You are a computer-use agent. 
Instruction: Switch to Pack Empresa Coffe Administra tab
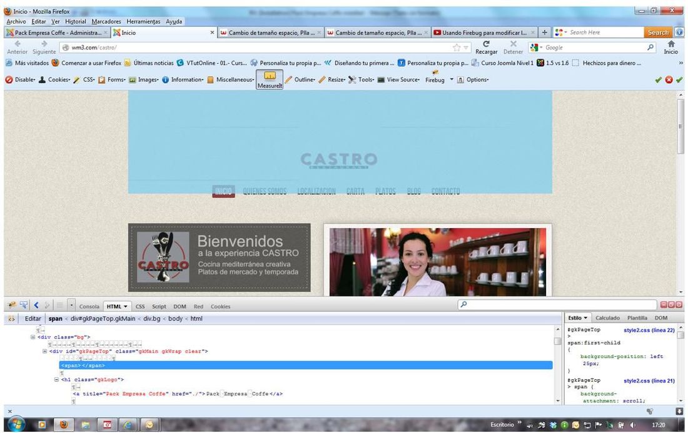57,32
